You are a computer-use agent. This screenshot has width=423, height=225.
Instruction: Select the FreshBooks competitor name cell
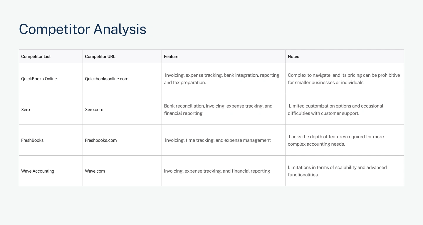click(32, 140)
